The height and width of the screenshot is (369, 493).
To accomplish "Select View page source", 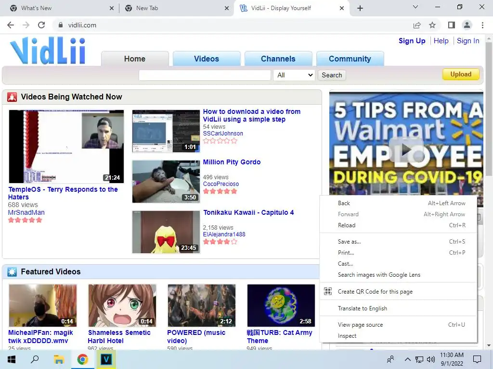I will click(398, 325).
